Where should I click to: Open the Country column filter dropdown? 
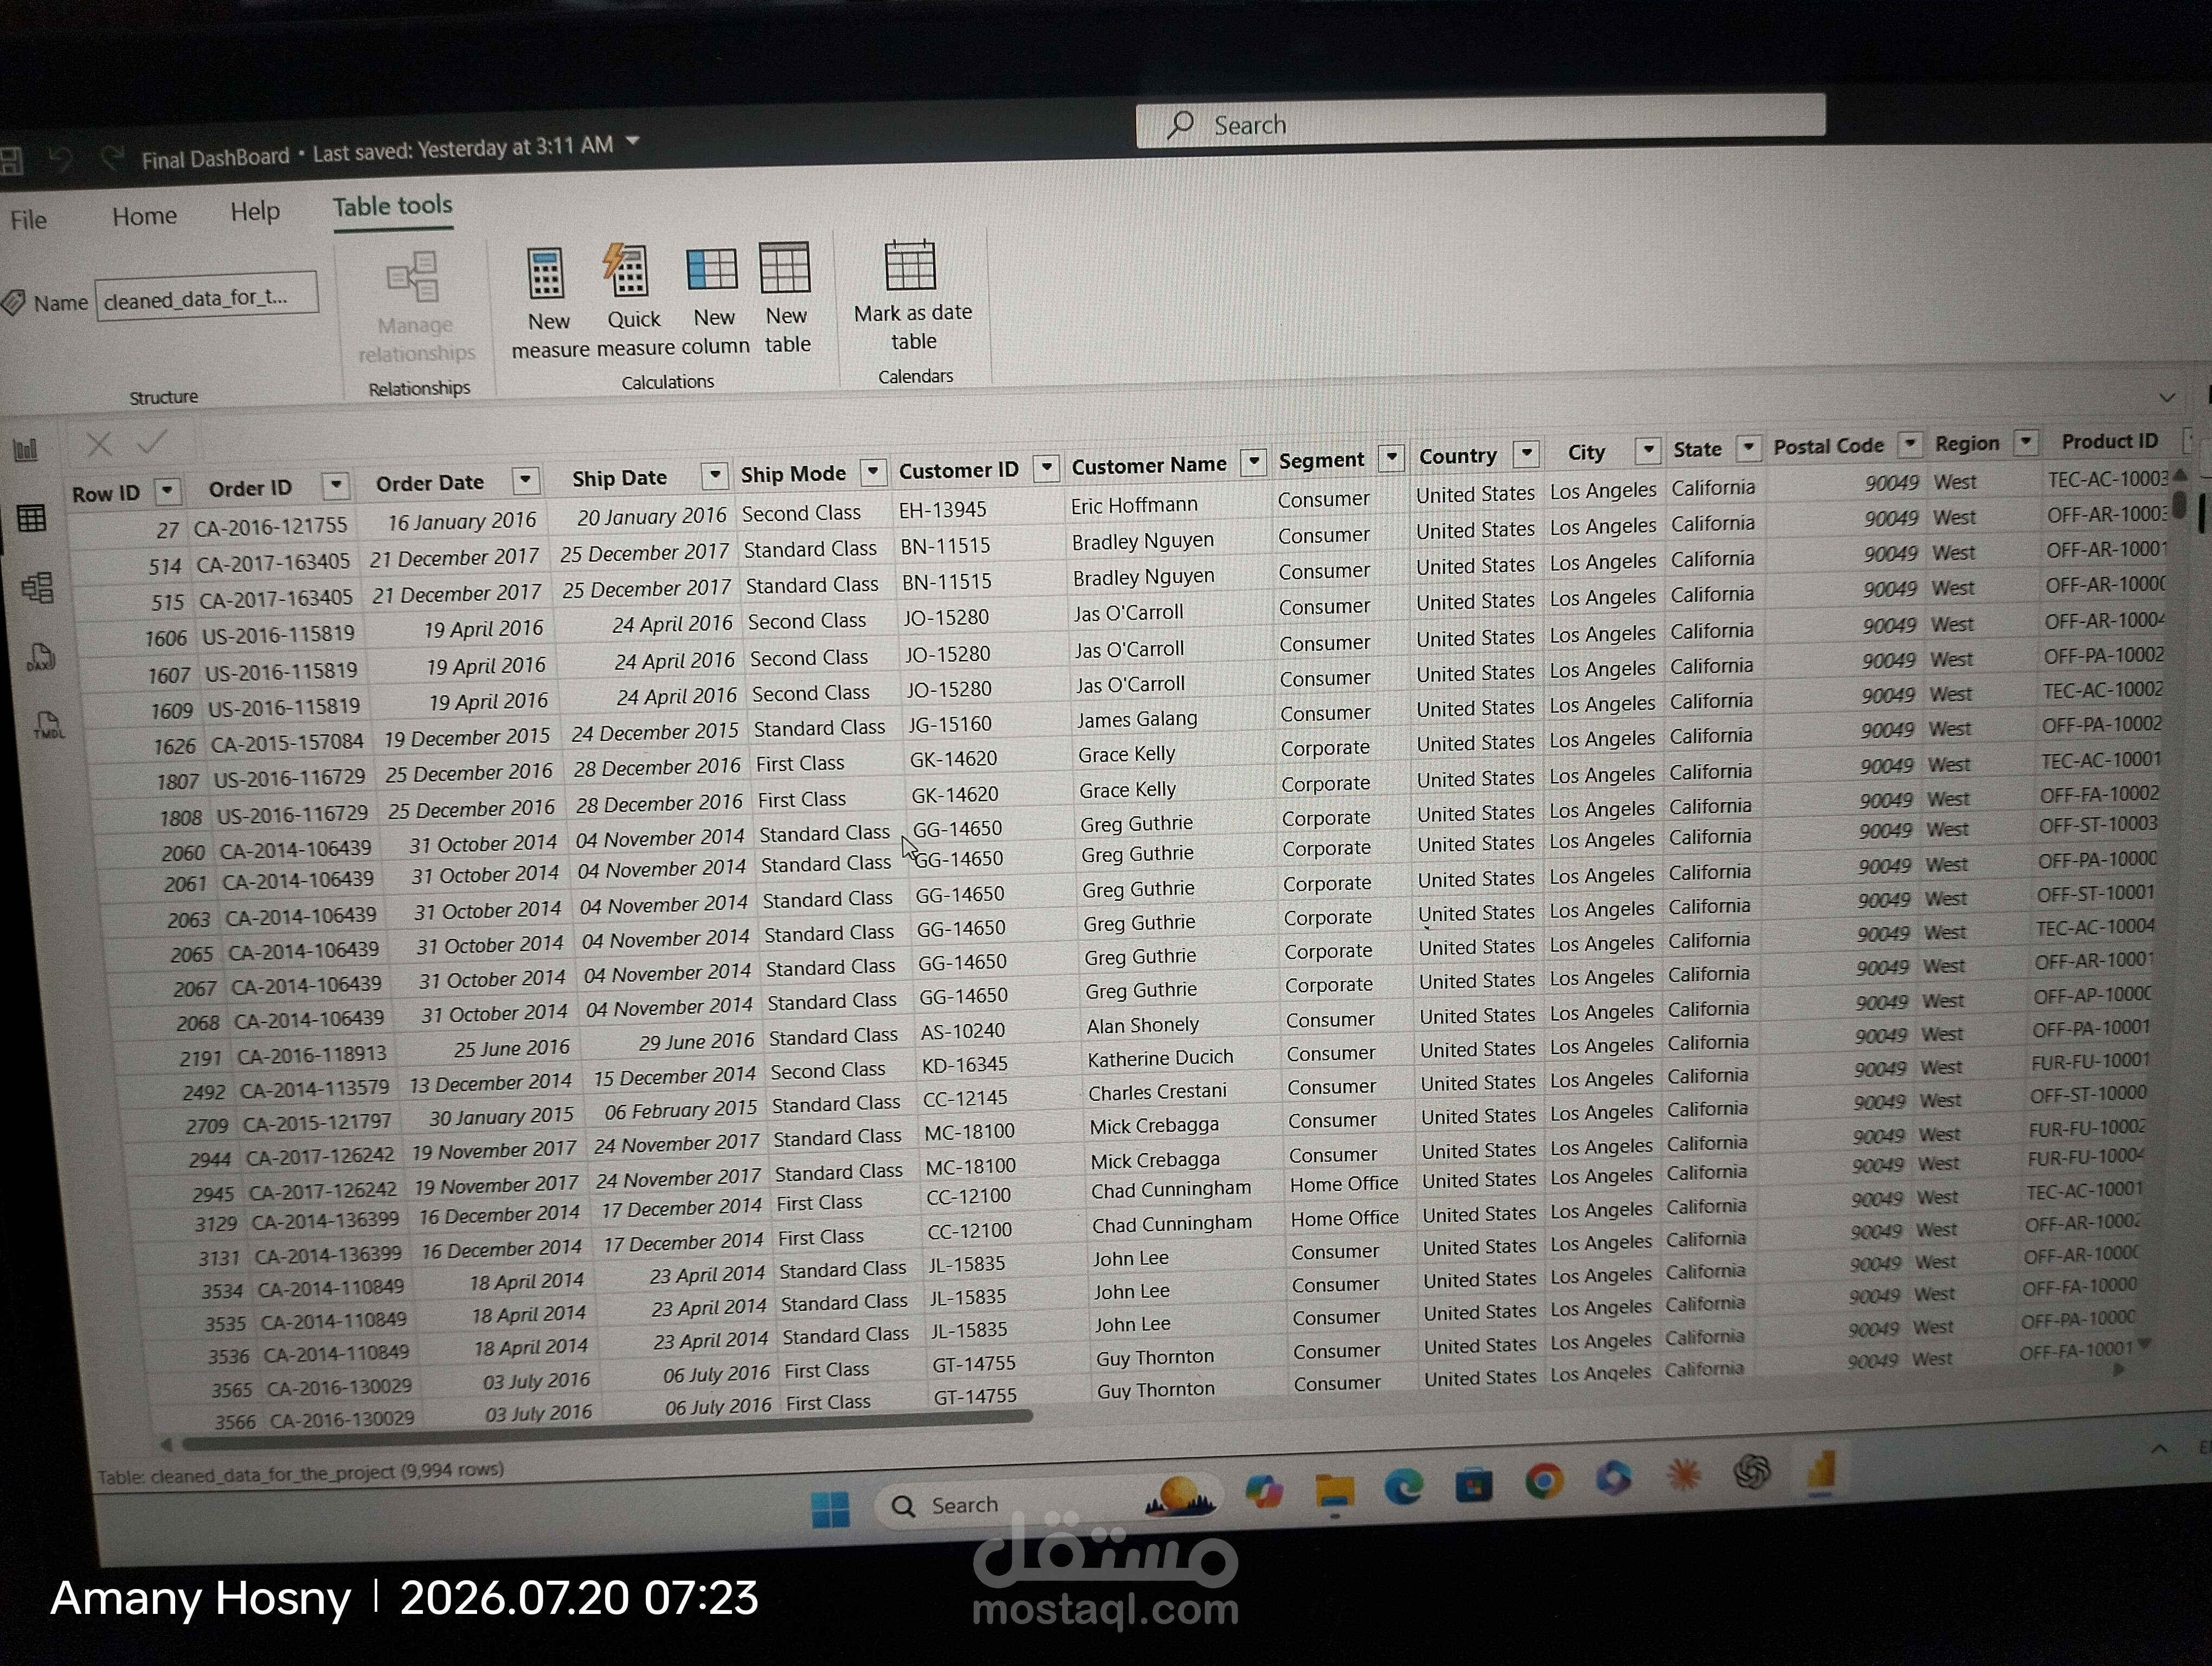1526,454
